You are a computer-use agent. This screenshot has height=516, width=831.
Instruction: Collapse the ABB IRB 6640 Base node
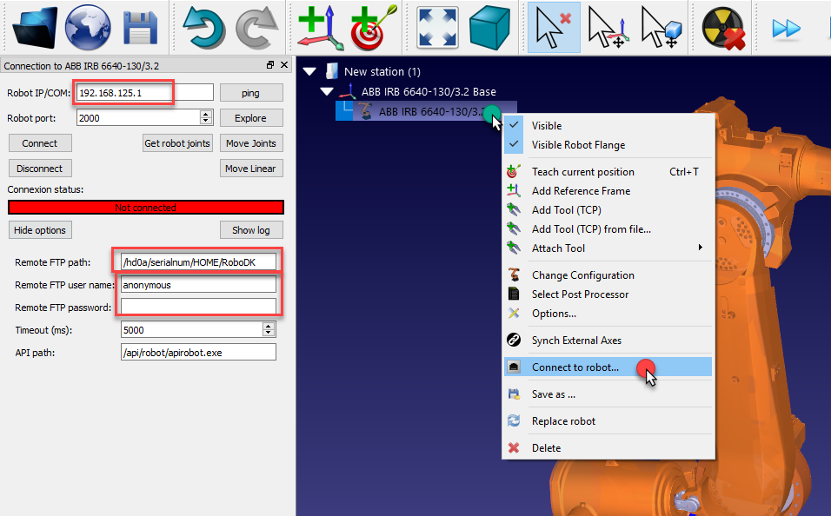click(327, 91)
